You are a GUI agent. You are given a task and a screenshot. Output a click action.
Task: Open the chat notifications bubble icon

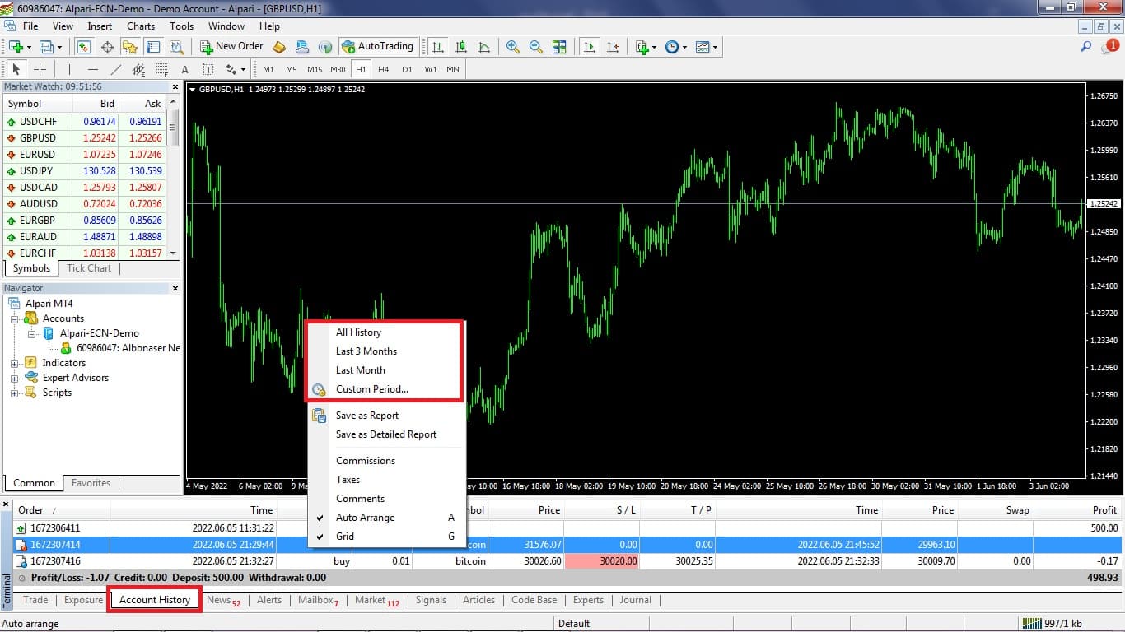(1109, 47)
